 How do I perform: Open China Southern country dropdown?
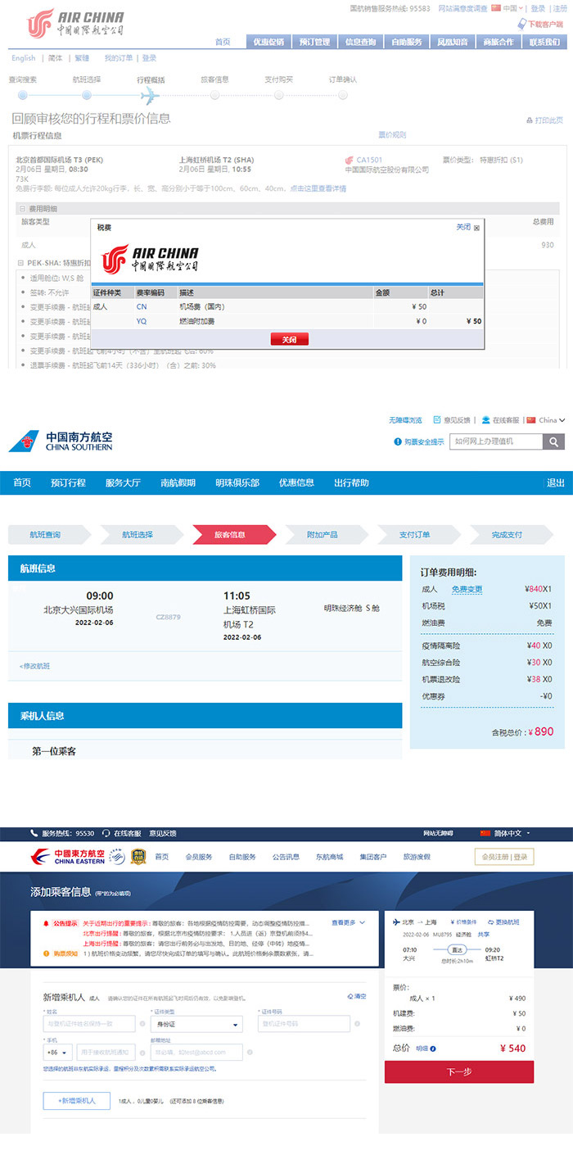[x=545, y=420]
